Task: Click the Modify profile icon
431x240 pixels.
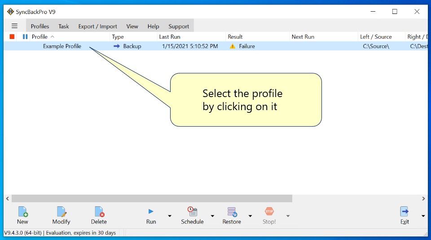Action: (x=62, y=212)
